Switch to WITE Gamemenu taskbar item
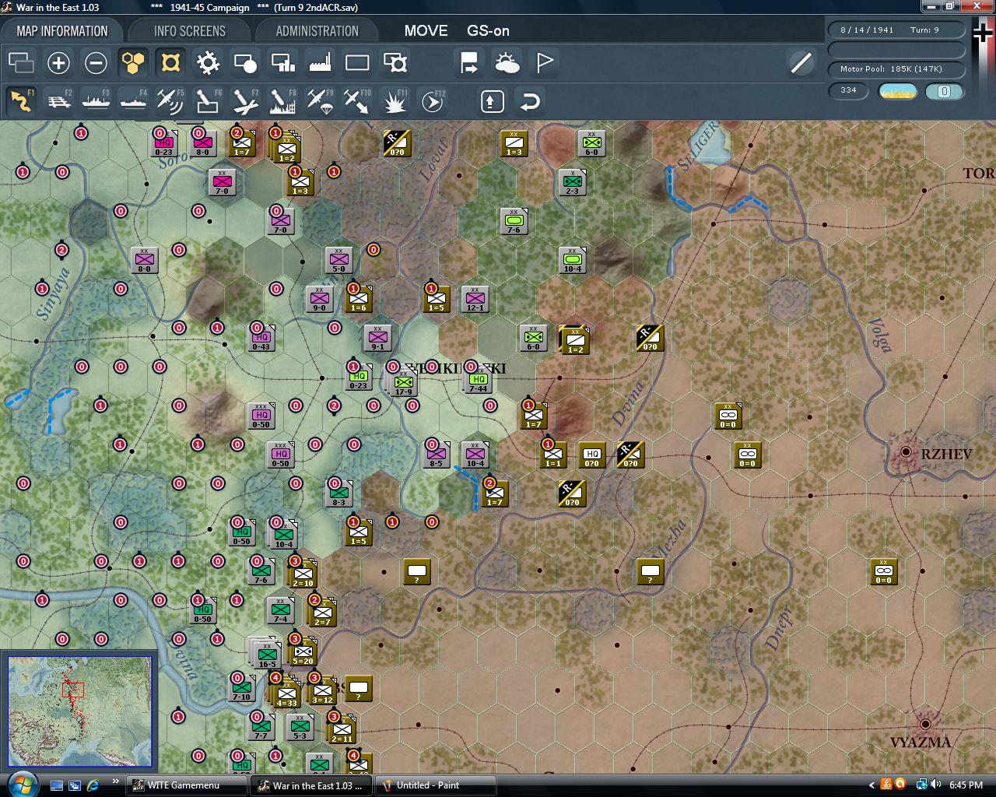996x797 pixels. [187, 785]
